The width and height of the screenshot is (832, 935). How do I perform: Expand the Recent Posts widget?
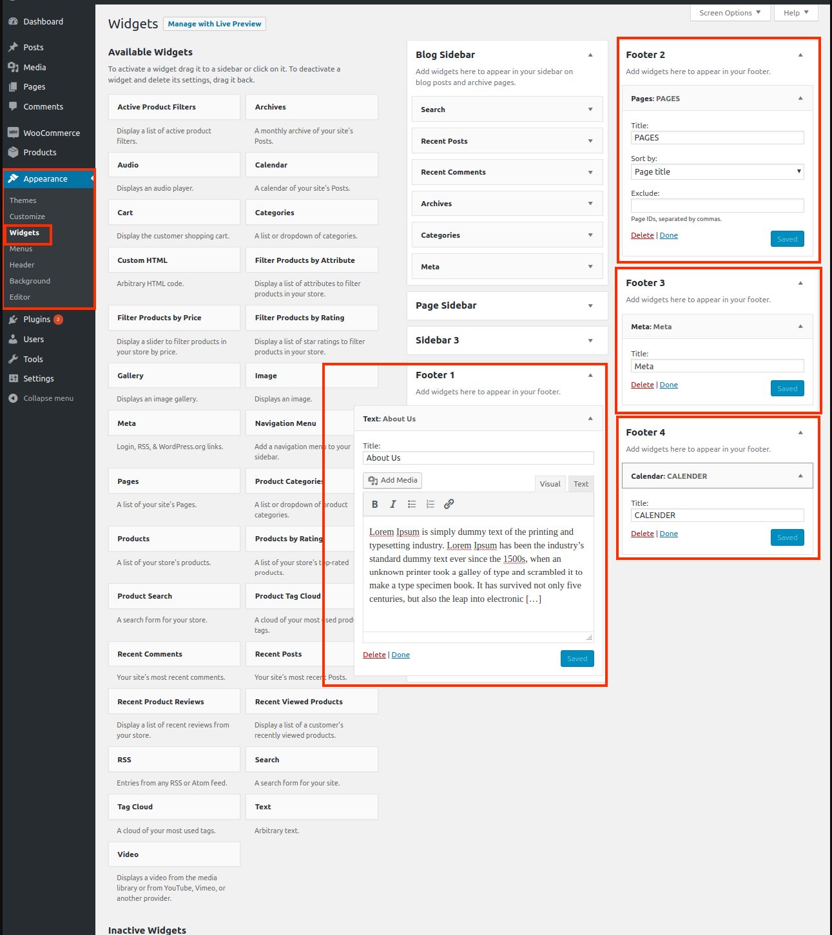point(590,141)
